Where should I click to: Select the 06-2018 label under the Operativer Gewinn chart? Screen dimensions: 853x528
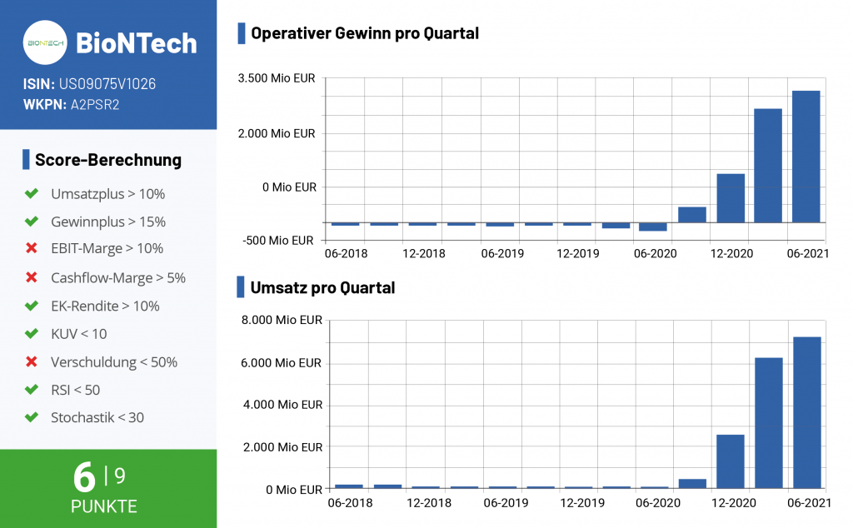coord(346,253)
